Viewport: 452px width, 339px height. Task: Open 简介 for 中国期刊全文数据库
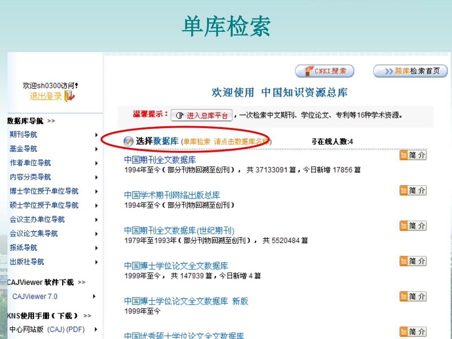413,155
